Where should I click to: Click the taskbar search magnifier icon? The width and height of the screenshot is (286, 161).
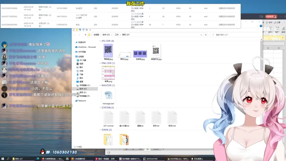coord(8,159)
